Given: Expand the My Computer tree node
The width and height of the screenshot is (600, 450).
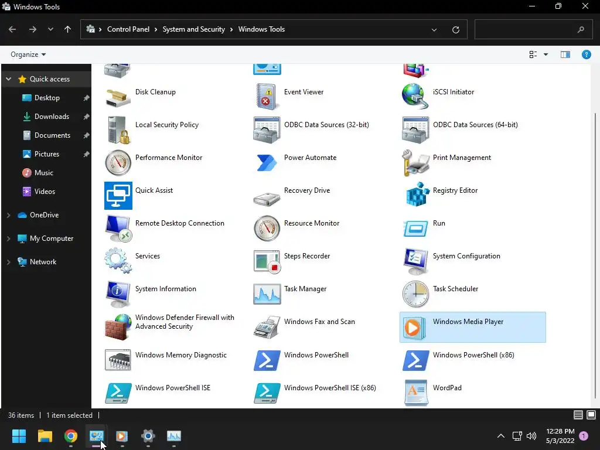Looking at the screenshot, I should point(8,238).
